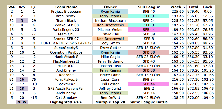Image resolution: width=222 pixels, height=109 pixels.
Task: Select the highlighted W5 rank 16 cell
Action: (x=22, y=80)
